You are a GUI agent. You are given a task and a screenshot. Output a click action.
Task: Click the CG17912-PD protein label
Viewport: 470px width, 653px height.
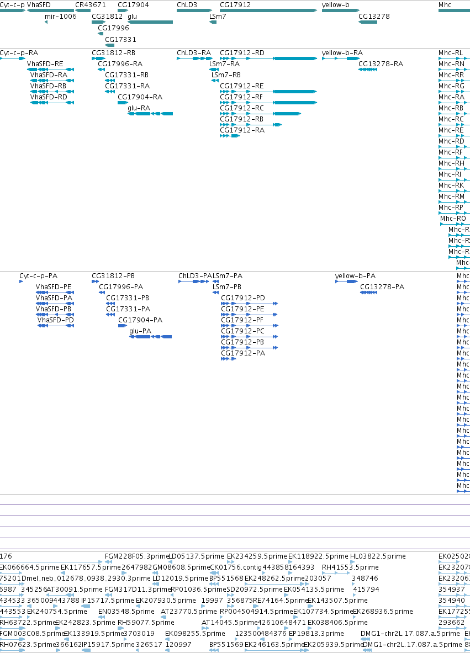pyautogui.click(x=243, y=298)
